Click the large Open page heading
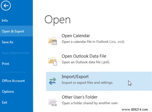Image resolution: width=152 pixels, height=112 pixels. tap(57, 20)
